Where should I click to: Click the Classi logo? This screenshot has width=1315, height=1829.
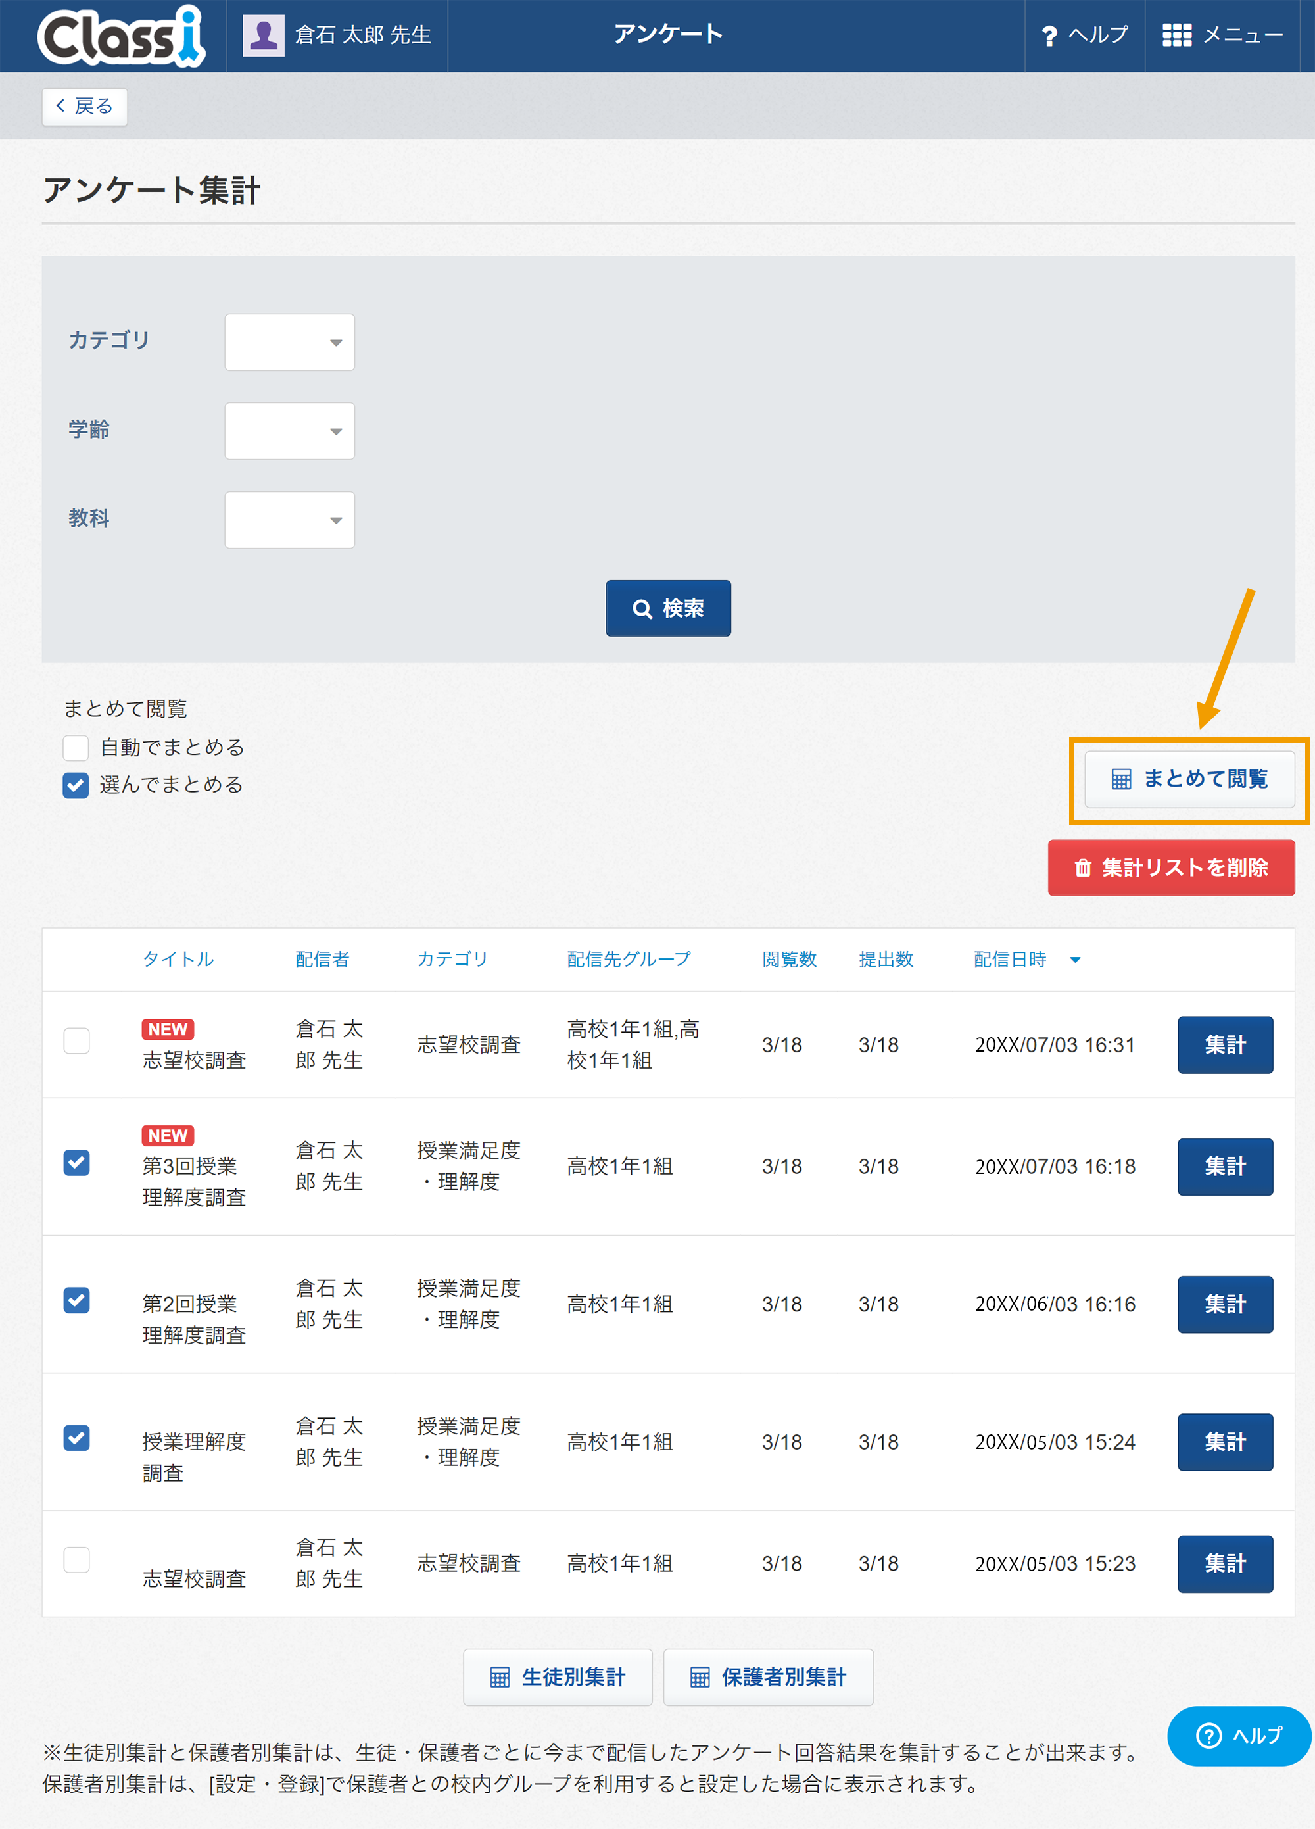click(x=121, y=36)
